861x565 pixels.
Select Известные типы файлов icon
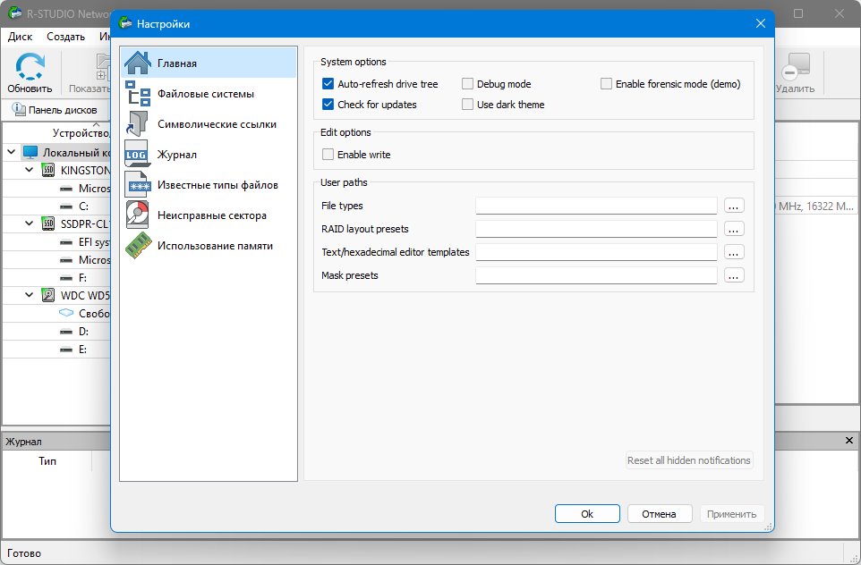[x=137, y=185]
